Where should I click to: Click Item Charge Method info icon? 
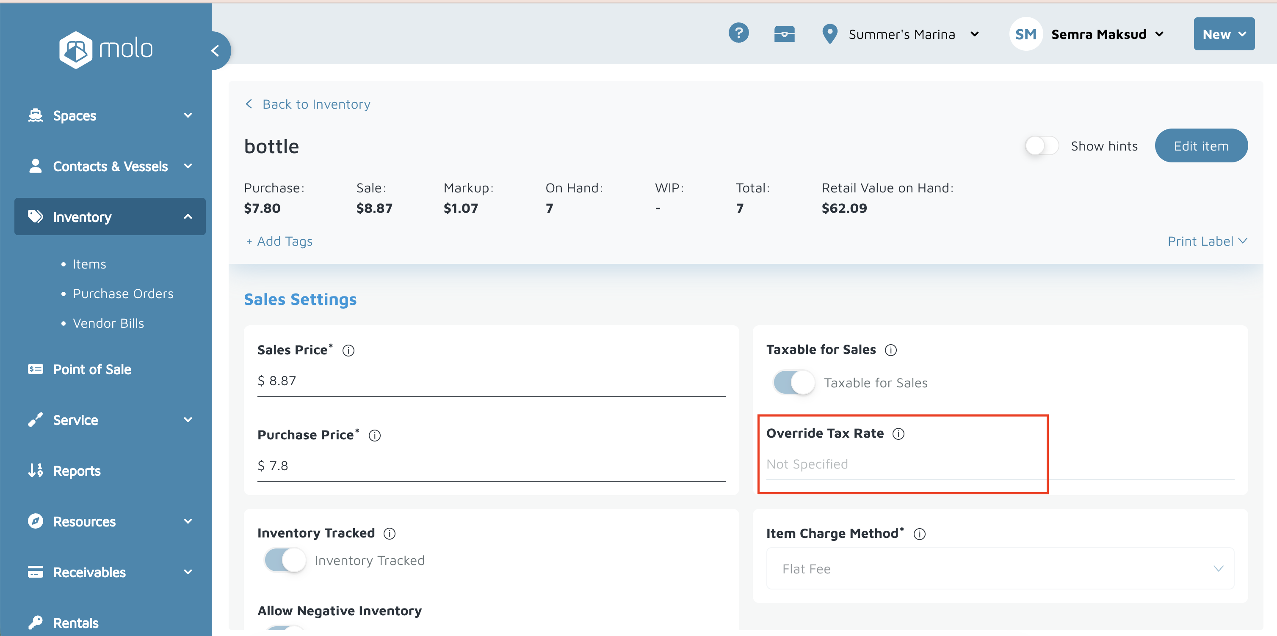pos(919,534)
